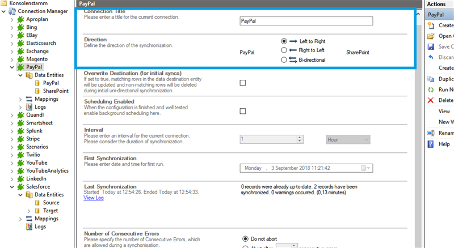This screenshot has width=454, height=248.
Task: Select the Bi-directional radio option
Action: pos(284,59)
